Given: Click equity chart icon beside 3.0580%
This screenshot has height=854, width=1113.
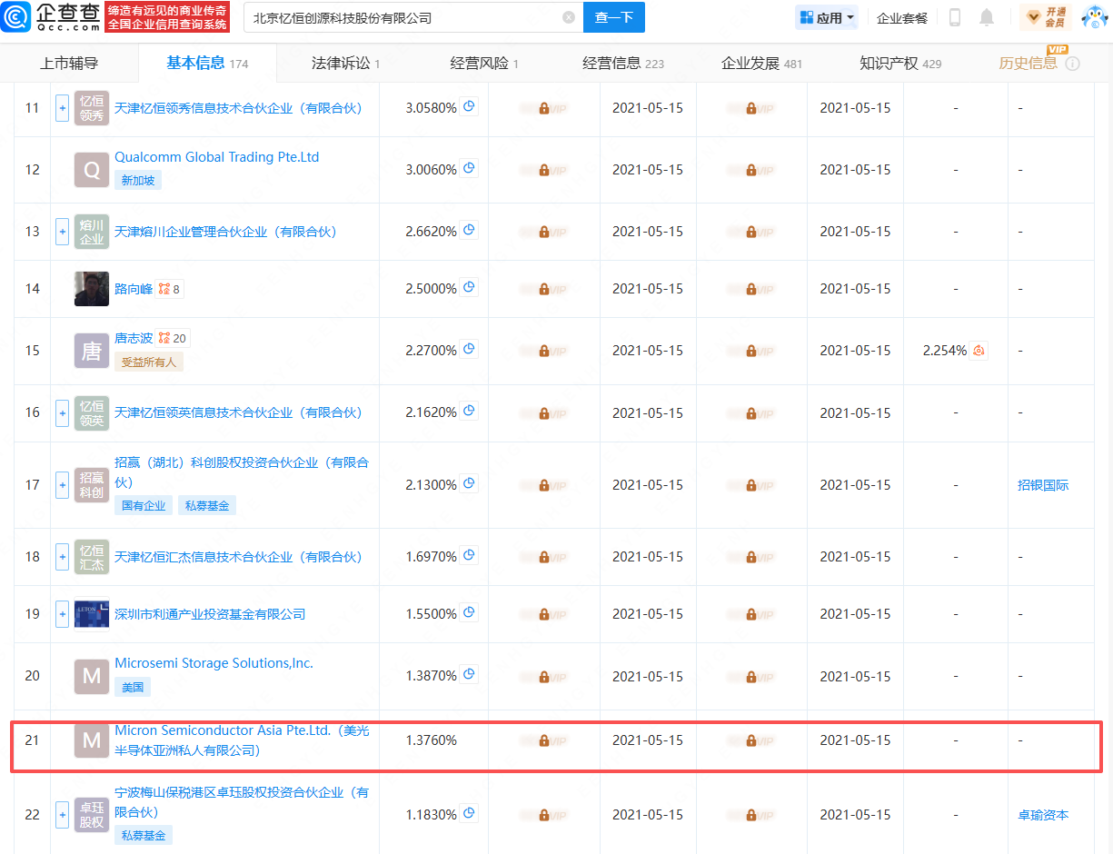Looking at the screenshot, I should 470,106.
